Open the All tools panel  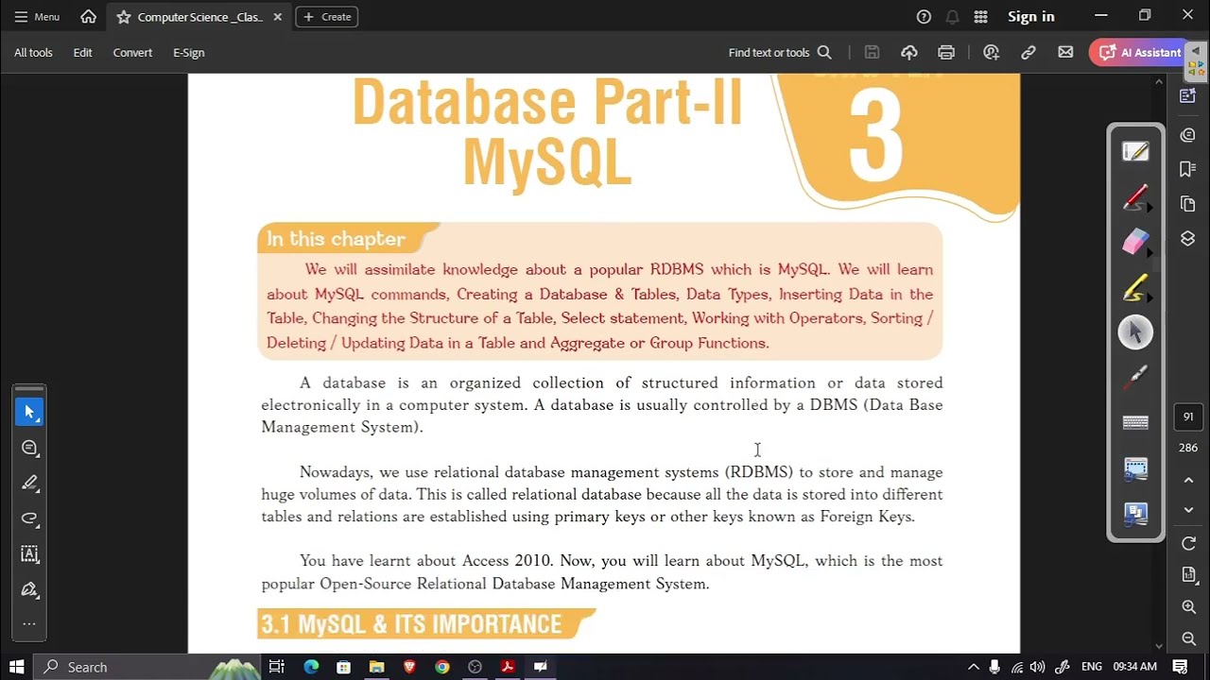(33, 53)
